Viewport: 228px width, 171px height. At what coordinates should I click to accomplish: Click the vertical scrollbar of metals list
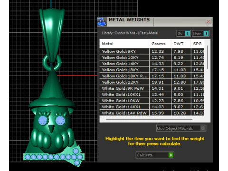(208, 57)
